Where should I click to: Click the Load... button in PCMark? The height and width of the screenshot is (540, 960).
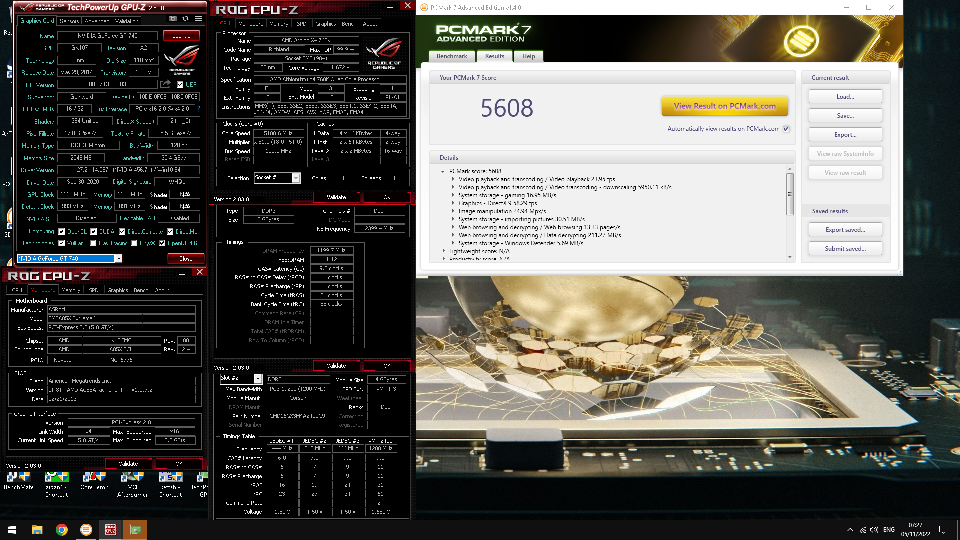coord(845,97)
